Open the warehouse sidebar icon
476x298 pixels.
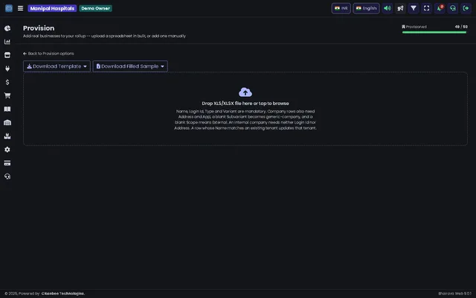pos(7,122)
